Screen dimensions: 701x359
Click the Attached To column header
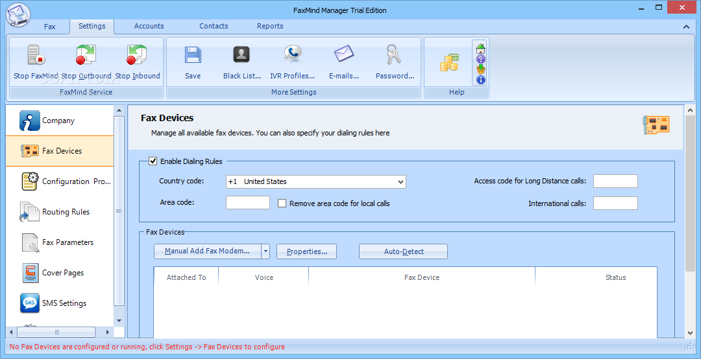click(186, 277)
